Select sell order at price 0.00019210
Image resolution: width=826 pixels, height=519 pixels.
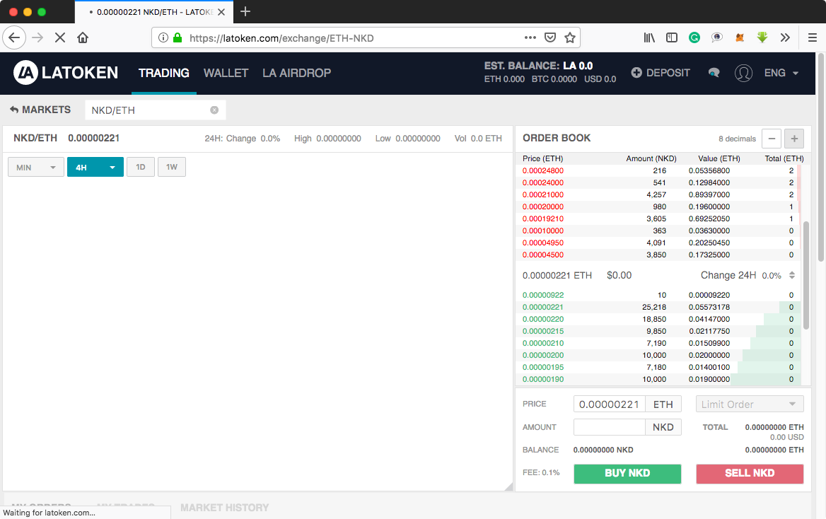[658, 218]
